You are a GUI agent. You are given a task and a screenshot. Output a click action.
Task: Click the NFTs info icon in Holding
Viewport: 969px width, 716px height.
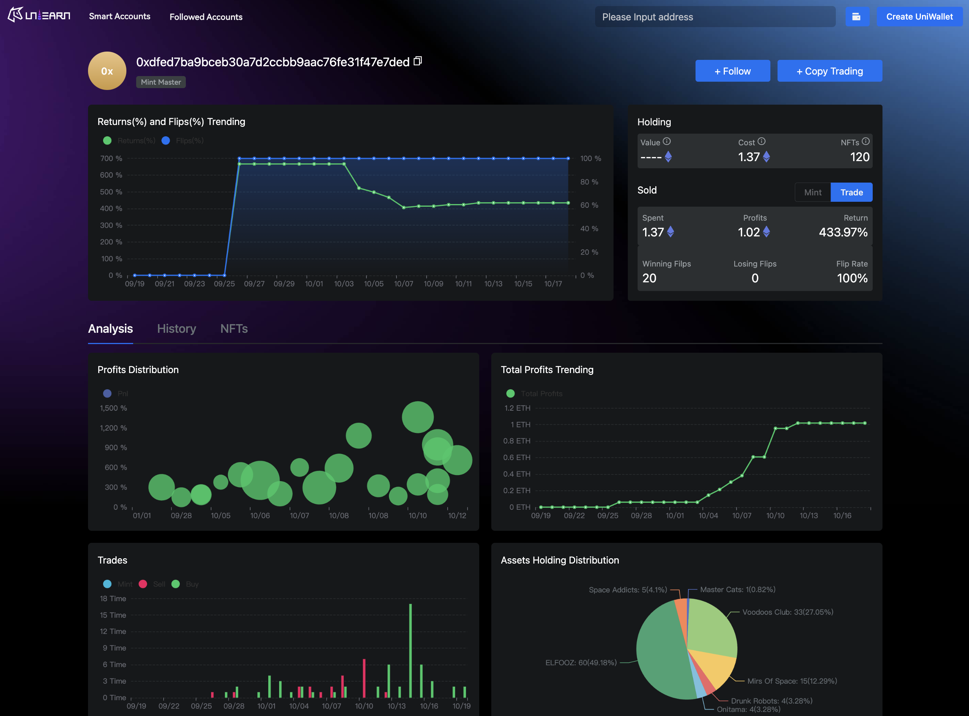[x=866, y=141]
